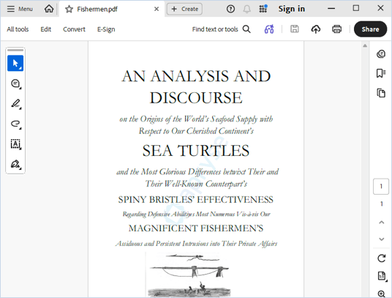Select the freehand Draw tool

pos(15,124)
